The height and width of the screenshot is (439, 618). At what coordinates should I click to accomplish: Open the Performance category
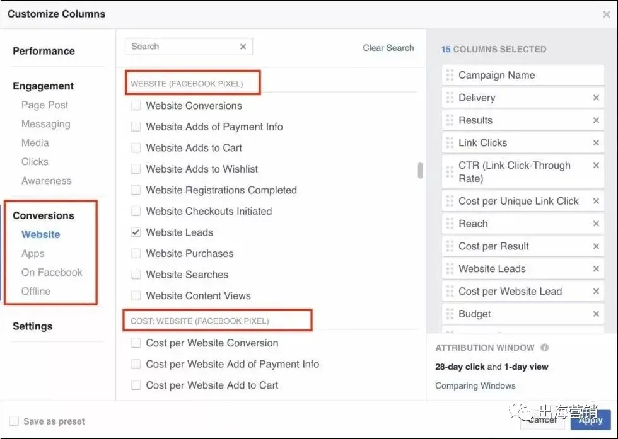tap(44, 51)
